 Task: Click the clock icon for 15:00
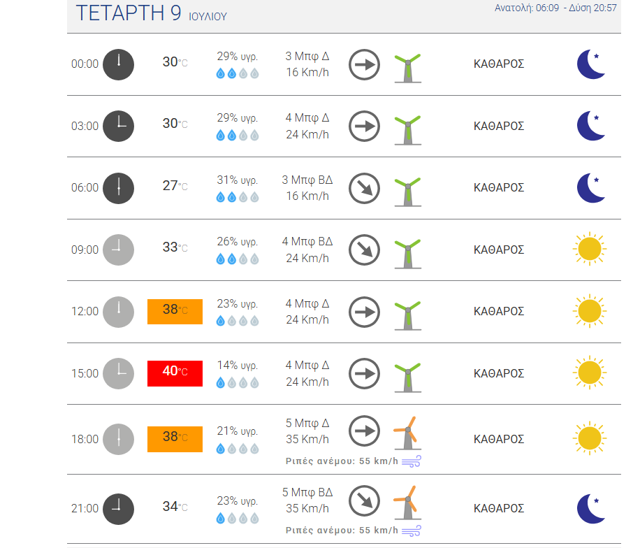(118, 374)
